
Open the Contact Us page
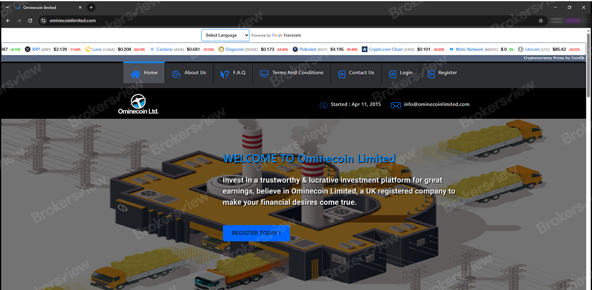point(361,72)
